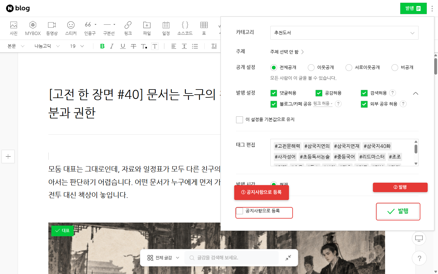
Task: Click the #삼국지연의 tag
Action: coord(317,146)
